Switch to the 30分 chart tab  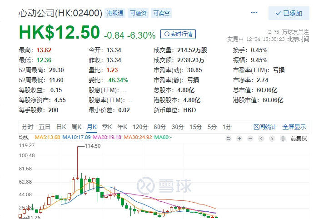tap(178, 127)
